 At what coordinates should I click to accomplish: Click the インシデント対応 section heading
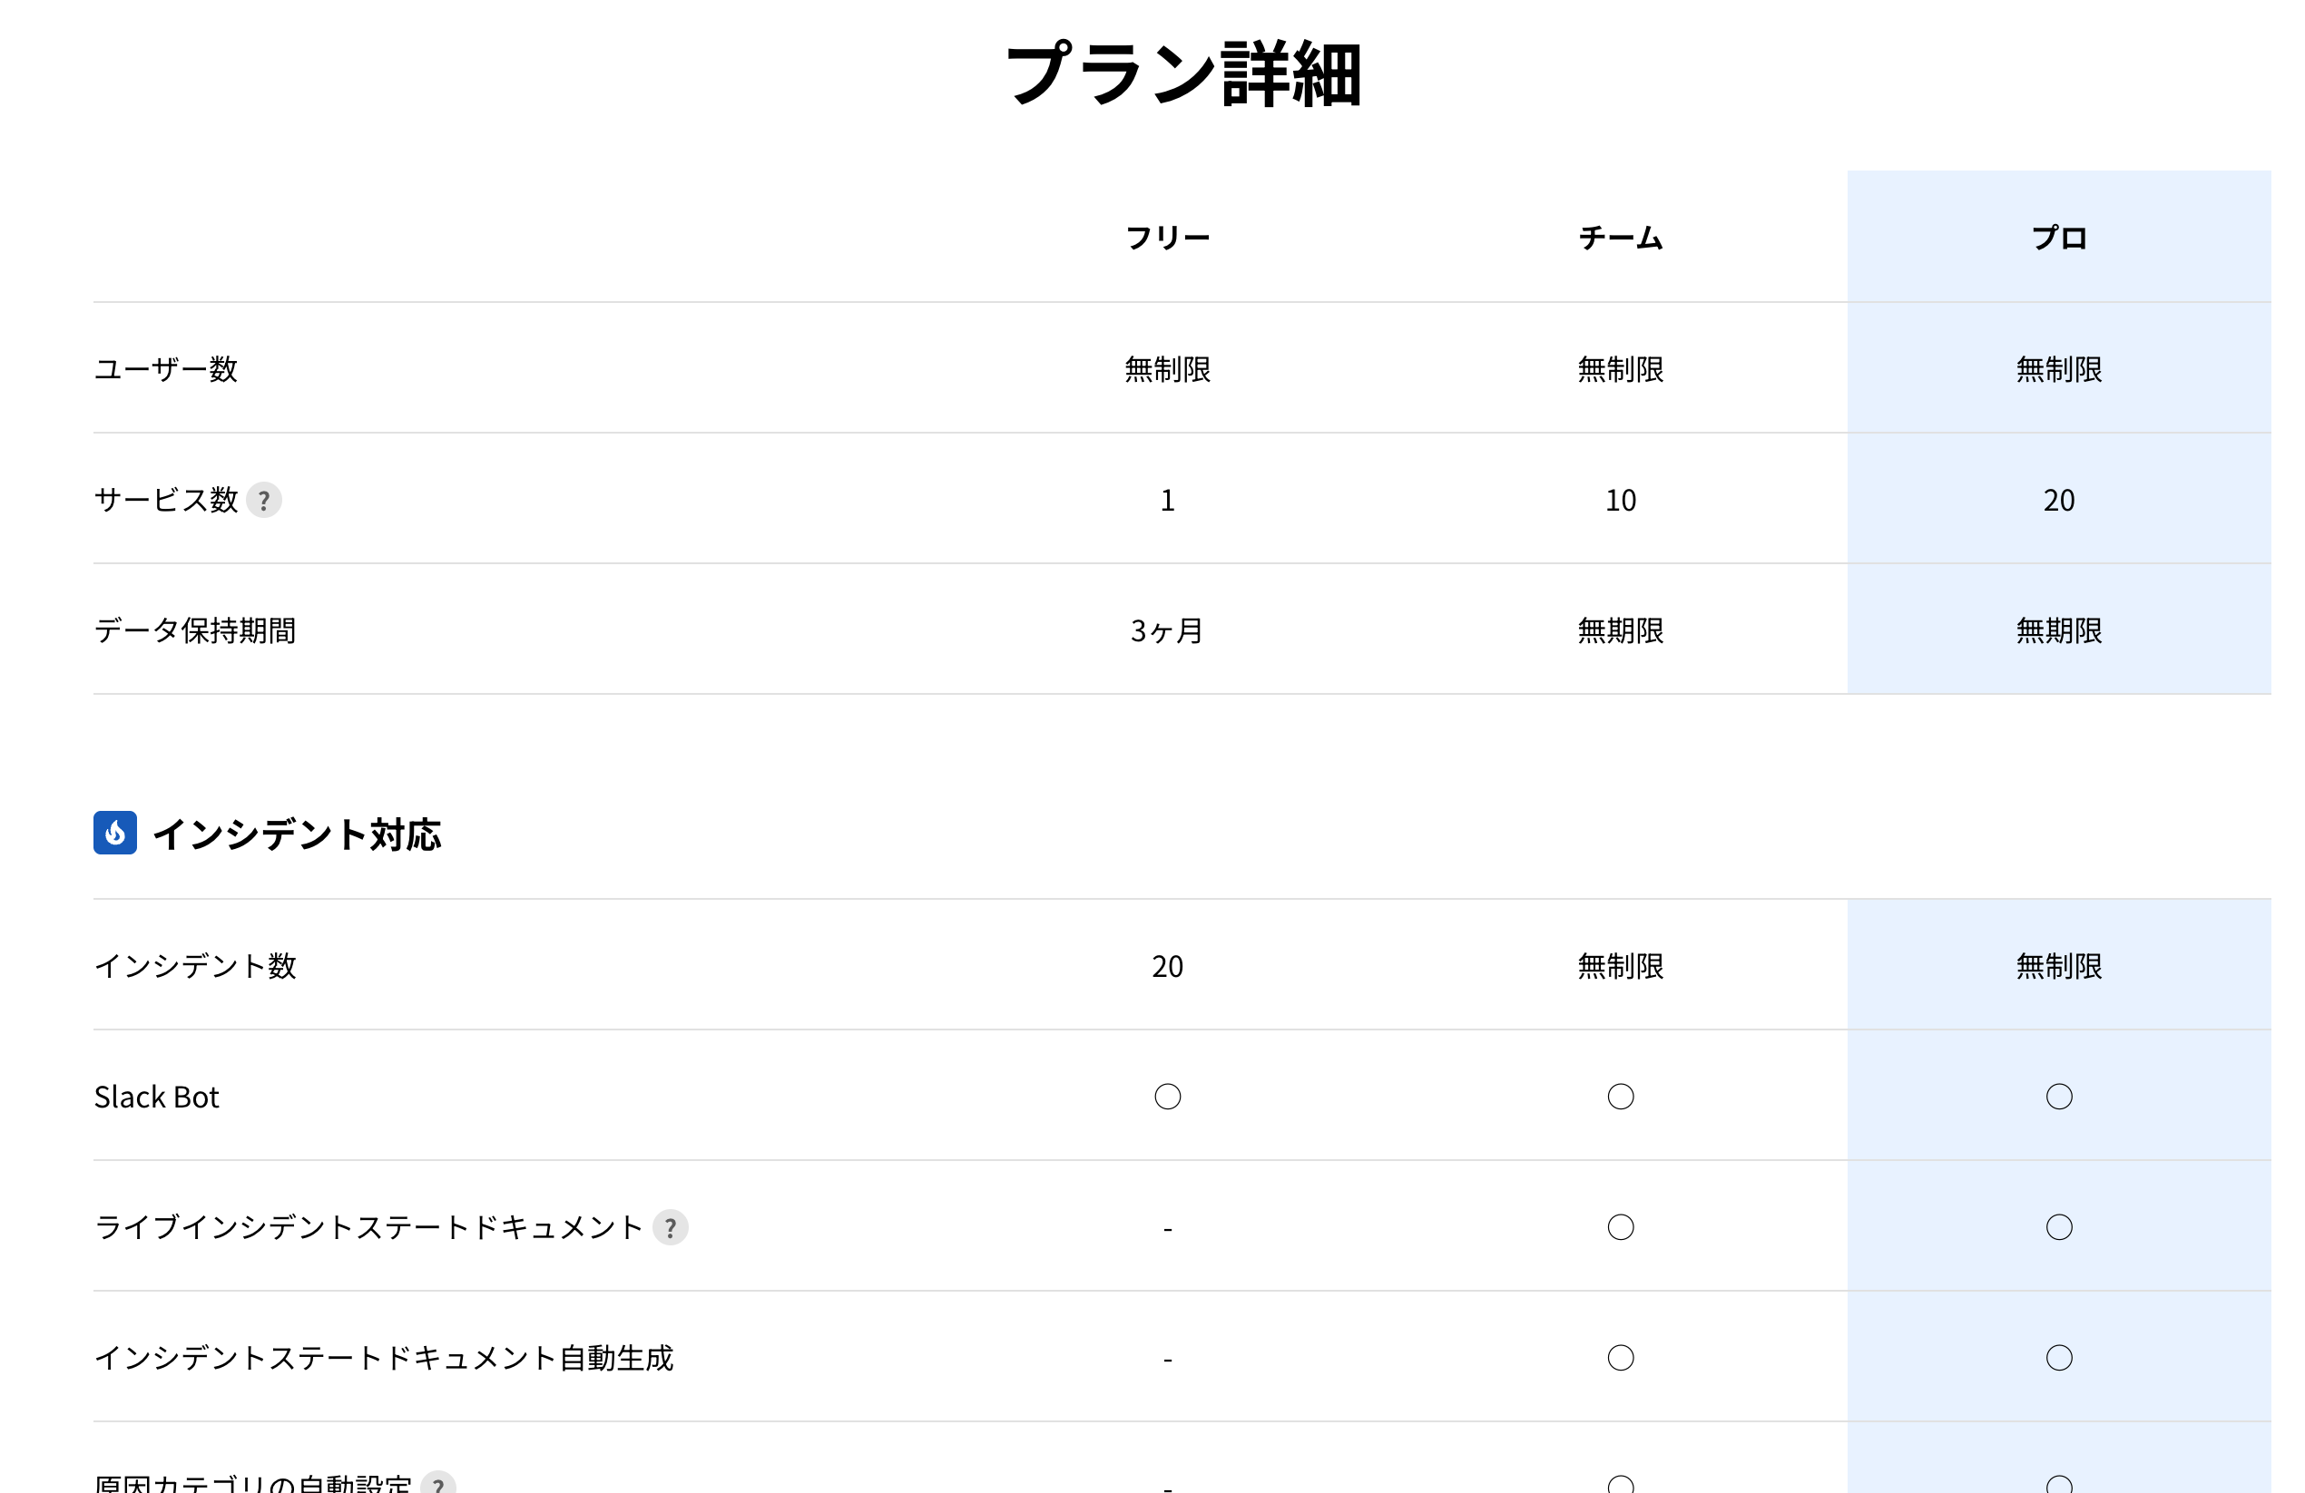pyautogui.click(x=297, y=834)
